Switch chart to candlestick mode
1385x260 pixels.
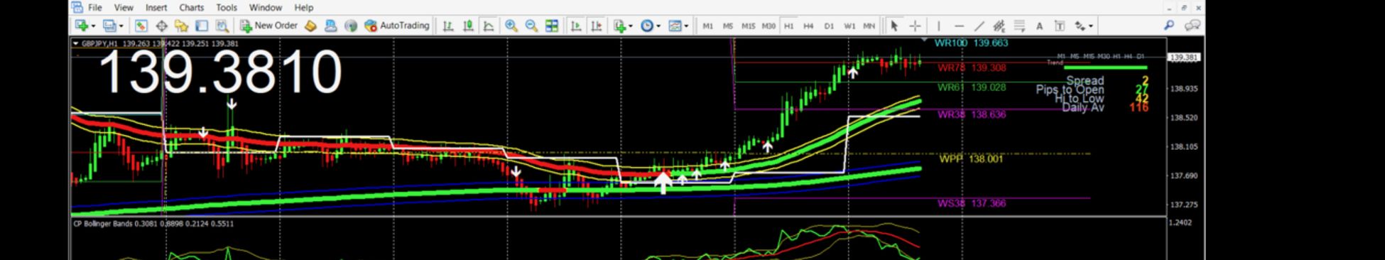coord(468,26)
